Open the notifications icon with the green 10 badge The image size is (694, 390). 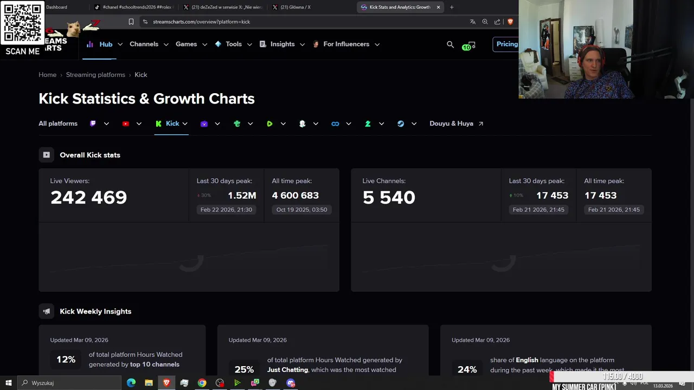click(469, 45)
